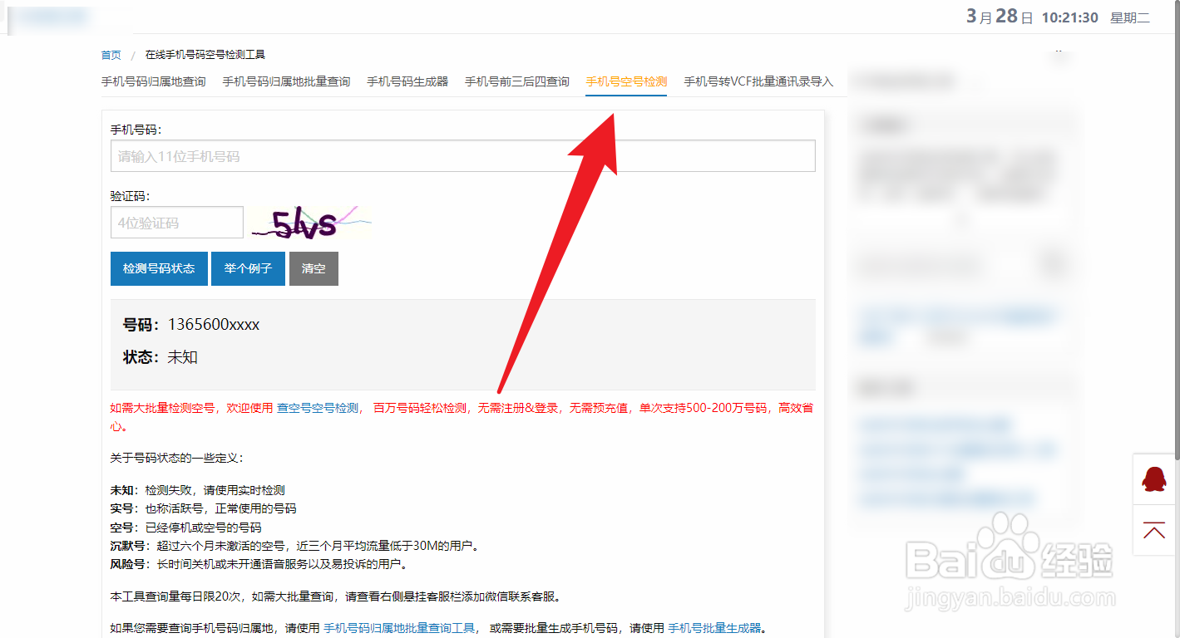Open 手机号码归属地批量查询工具 link

(x=399, y=628)
